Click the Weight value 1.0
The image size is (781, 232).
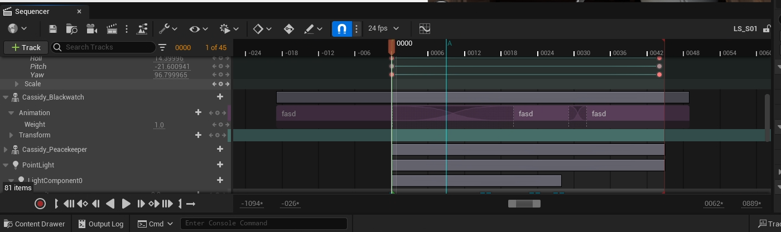tap(159, 125)
